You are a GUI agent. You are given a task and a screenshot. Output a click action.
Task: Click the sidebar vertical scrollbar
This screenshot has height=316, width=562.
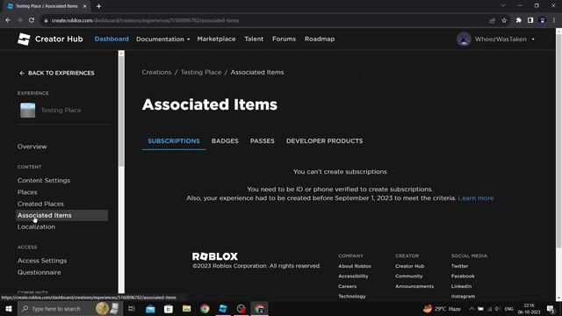121,111
